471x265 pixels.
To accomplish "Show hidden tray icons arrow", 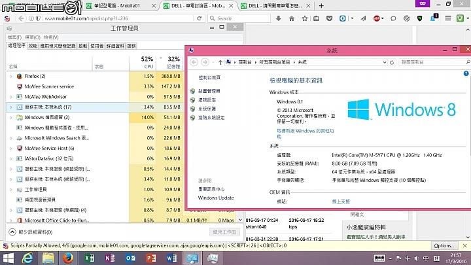I will 390,258.
